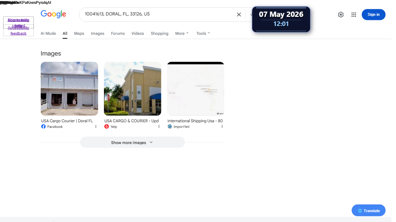Viewport: 396px width, 222px height.
Task: Open the three-dot menu for Yelp result
Action: coord(159,126)
